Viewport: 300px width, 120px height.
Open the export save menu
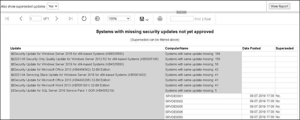(x=144, y=19)
